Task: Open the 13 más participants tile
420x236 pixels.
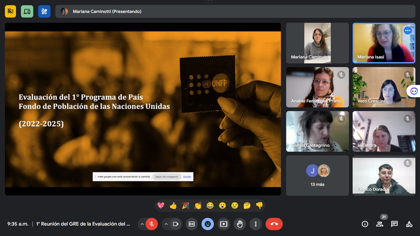Action: [x=317, y=175]
